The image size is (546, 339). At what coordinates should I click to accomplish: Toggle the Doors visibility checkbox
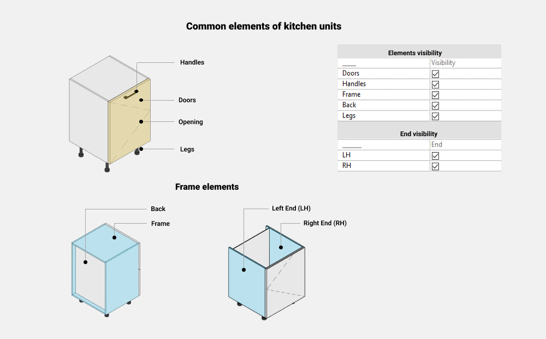point(436,74)
